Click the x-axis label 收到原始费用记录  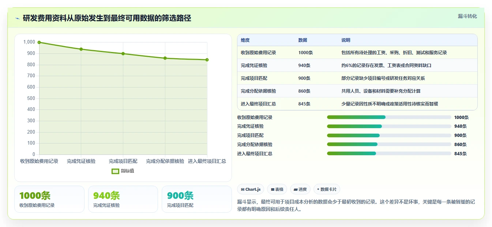[x=39, y=161]
